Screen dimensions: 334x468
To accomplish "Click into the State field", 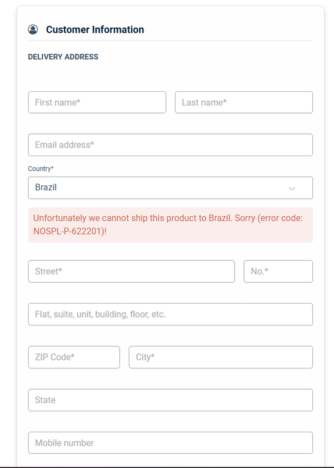I will click(x=170, y=400).
